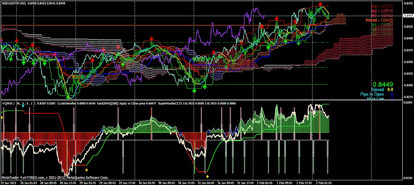Click the yellow arrow at the indicator window's left edge
Image resolution: width=414 pixels, height=185 pixels.
pos(2,117)
